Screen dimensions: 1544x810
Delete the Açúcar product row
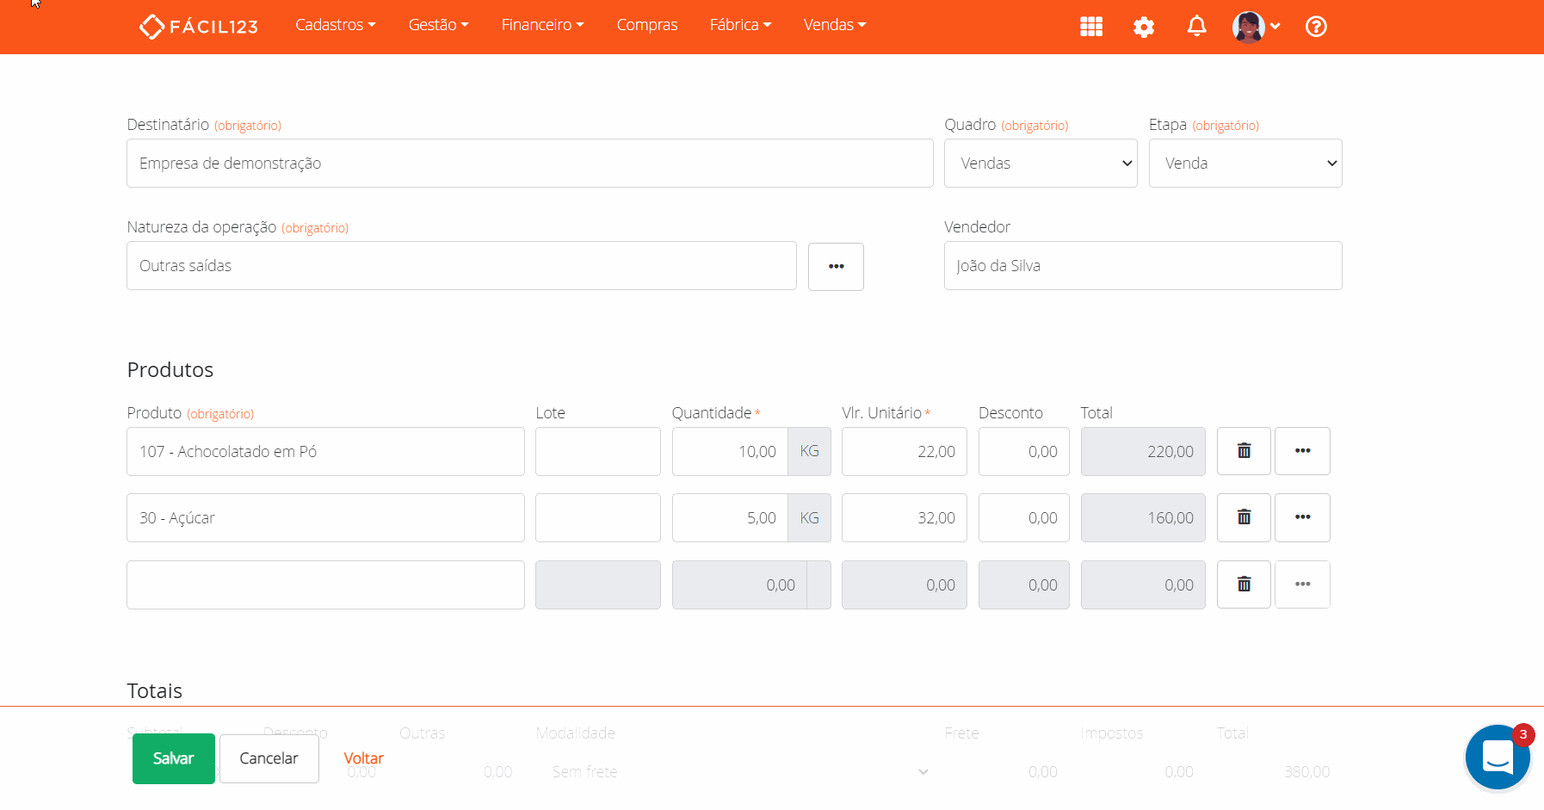[1244, 517]
